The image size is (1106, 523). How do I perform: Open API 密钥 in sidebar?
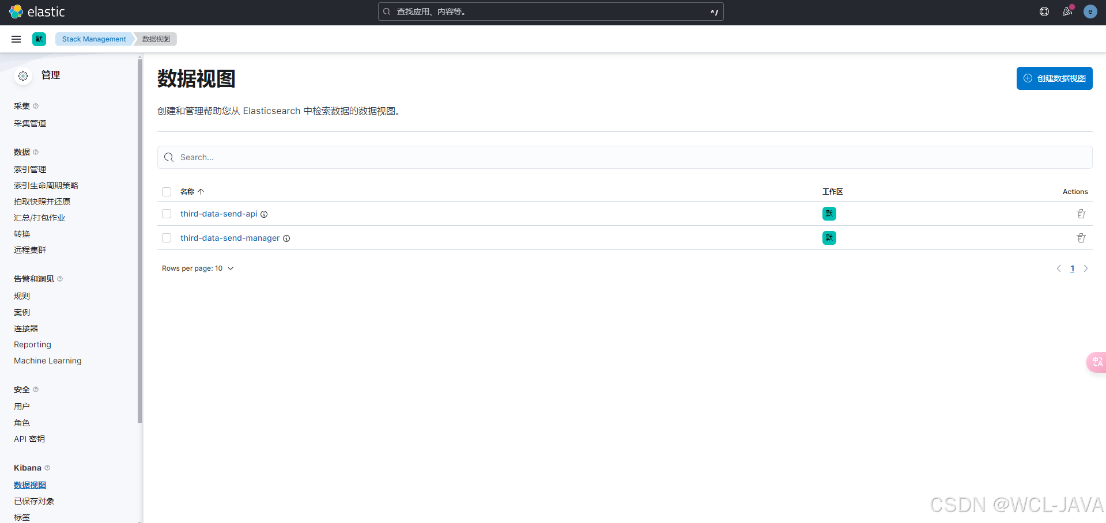click(29, 439)
